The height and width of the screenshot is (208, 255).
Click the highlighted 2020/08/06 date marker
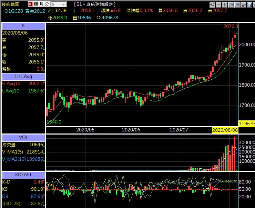[225, 130]
